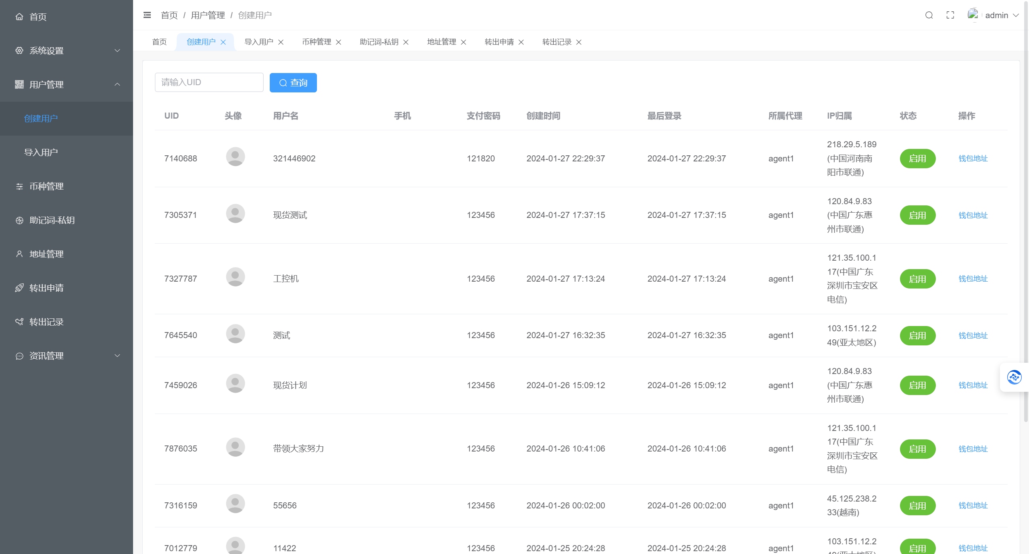The image size is (1029, 554).
Task: Open the search icon in top bar
Action: (x=929, y=15)
